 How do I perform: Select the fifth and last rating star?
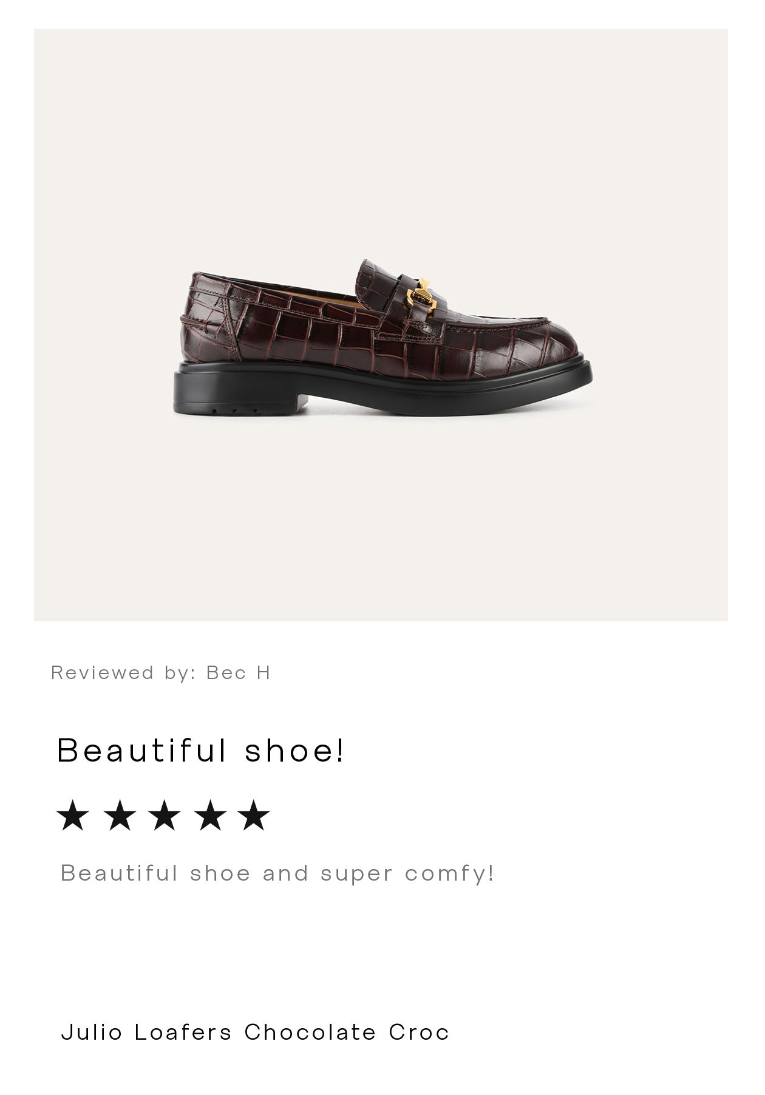coord(254,815)
